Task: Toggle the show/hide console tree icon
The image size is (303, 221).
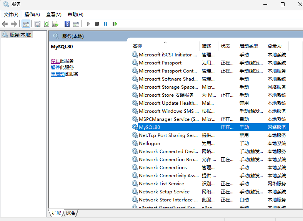Action: point(26,24)
